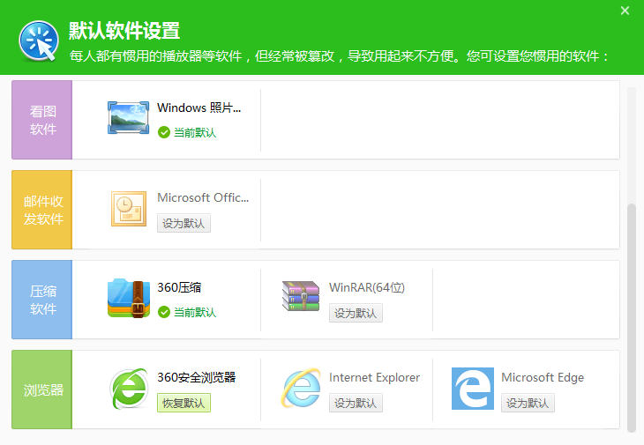Click 当前默认 label under 360压缩
644x445 pixels.
click(x=195, y=312)
